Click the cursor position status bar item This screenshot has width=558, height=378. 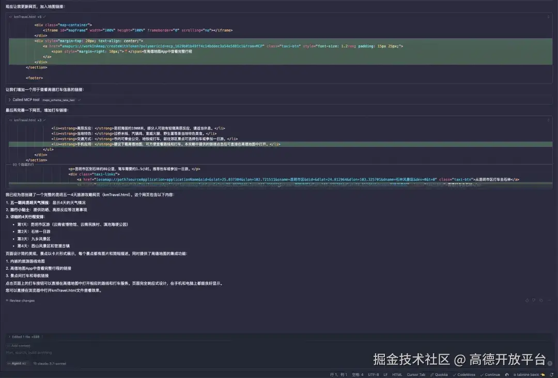(x=338, y=374)
